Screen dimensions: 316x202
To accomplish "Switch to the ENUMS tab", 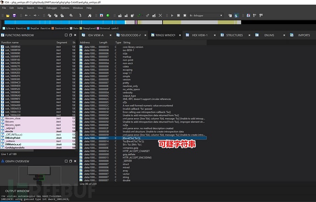I will tap(269, 35).
